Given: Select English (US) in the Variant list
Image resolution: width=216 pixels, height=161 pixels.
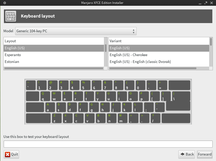Looking at the screenshot, I should pyautogui.click(x=159, y=48).
